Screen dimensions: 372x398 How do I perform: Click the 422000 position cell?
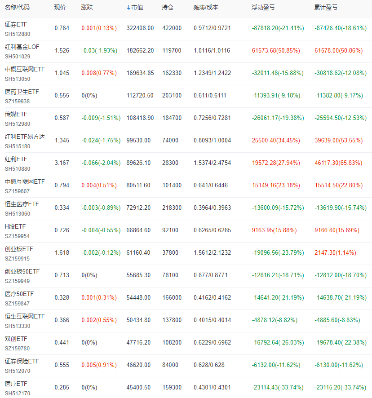(x=172, y=28)
